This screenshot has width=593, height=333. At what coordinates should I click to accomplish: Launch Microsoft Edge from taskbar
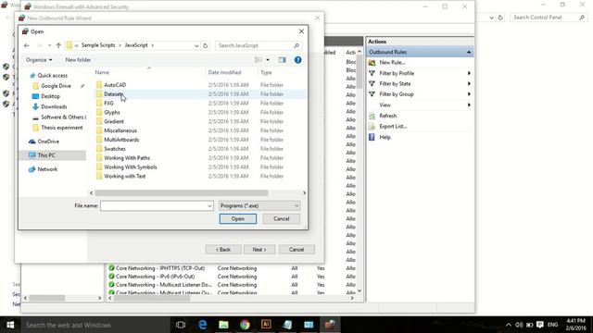click(x=202, y=325)
